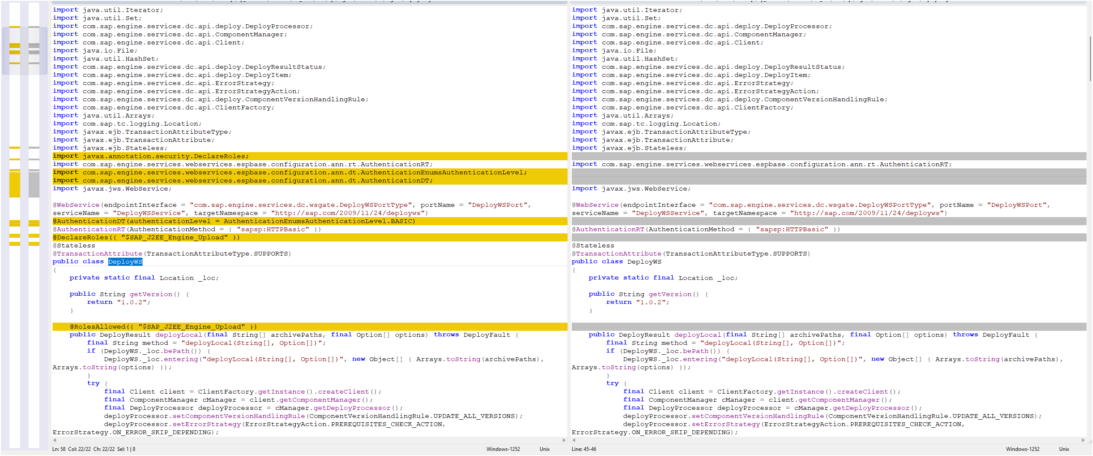Click the @RolesAllowed annotation difference line

[x=310, y=327]
